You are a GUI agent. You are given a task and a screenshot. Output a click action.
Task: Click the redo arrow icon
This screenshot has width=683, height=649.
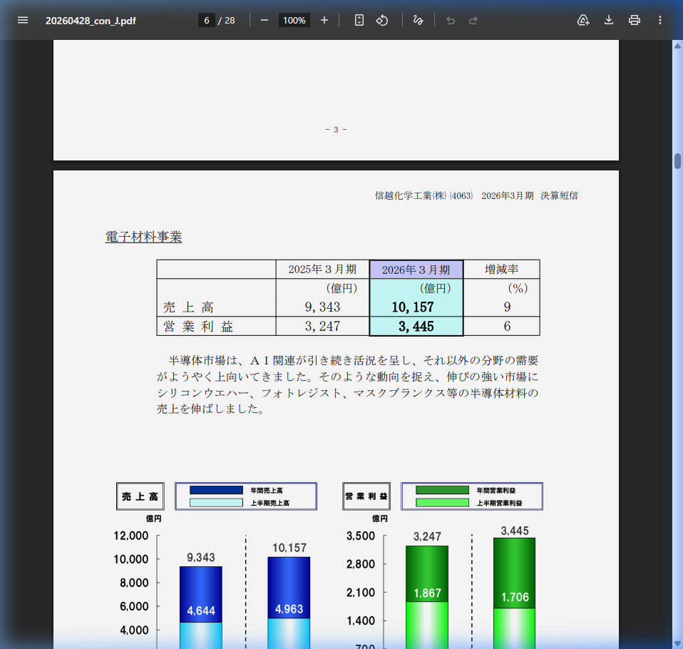coord(473,21)
